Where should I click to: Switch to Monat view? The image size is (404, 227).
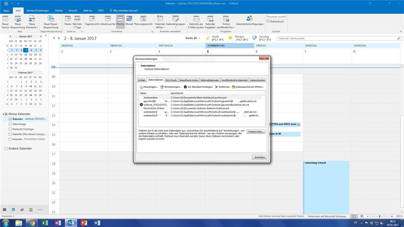pyautogui.click(x=129, y=20)
